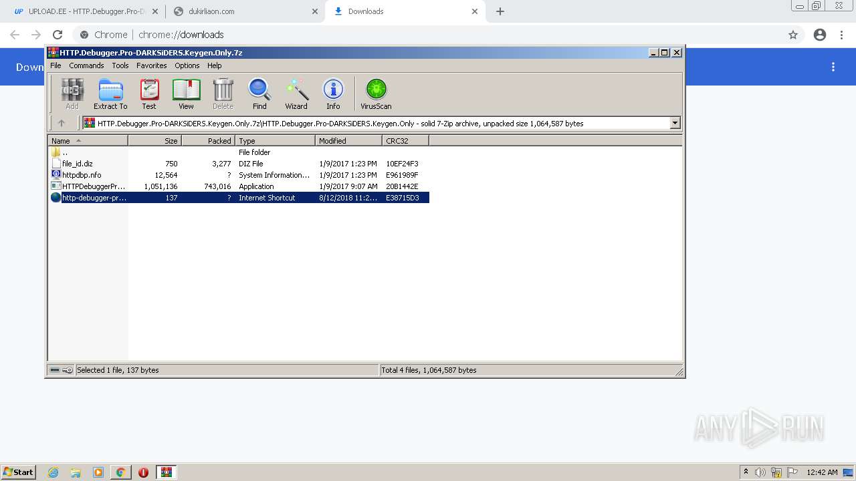This screenshot has height=481, width=856.
Task: Expand the archive path dropdown
Action: [x=675, y=123]
